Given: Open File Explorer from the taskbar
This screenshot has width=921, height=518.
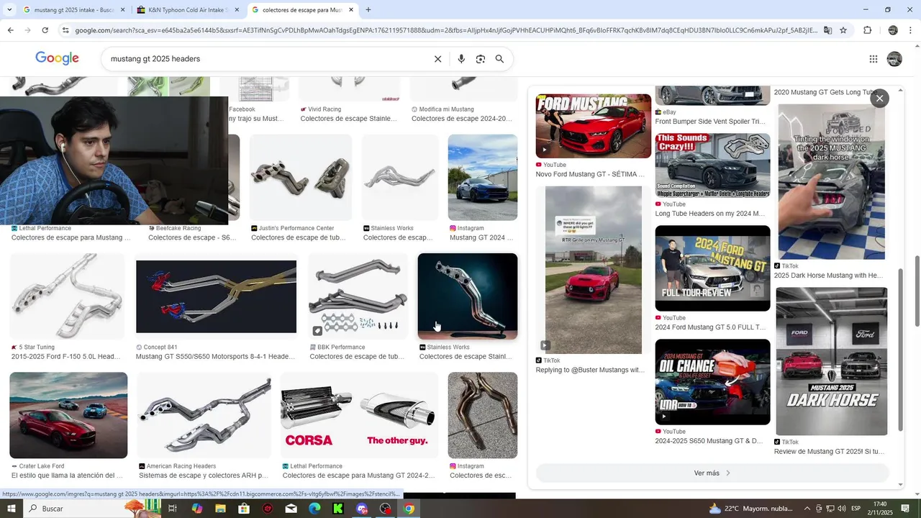Looking at the screenshot, I should click(x=220, y=509).
